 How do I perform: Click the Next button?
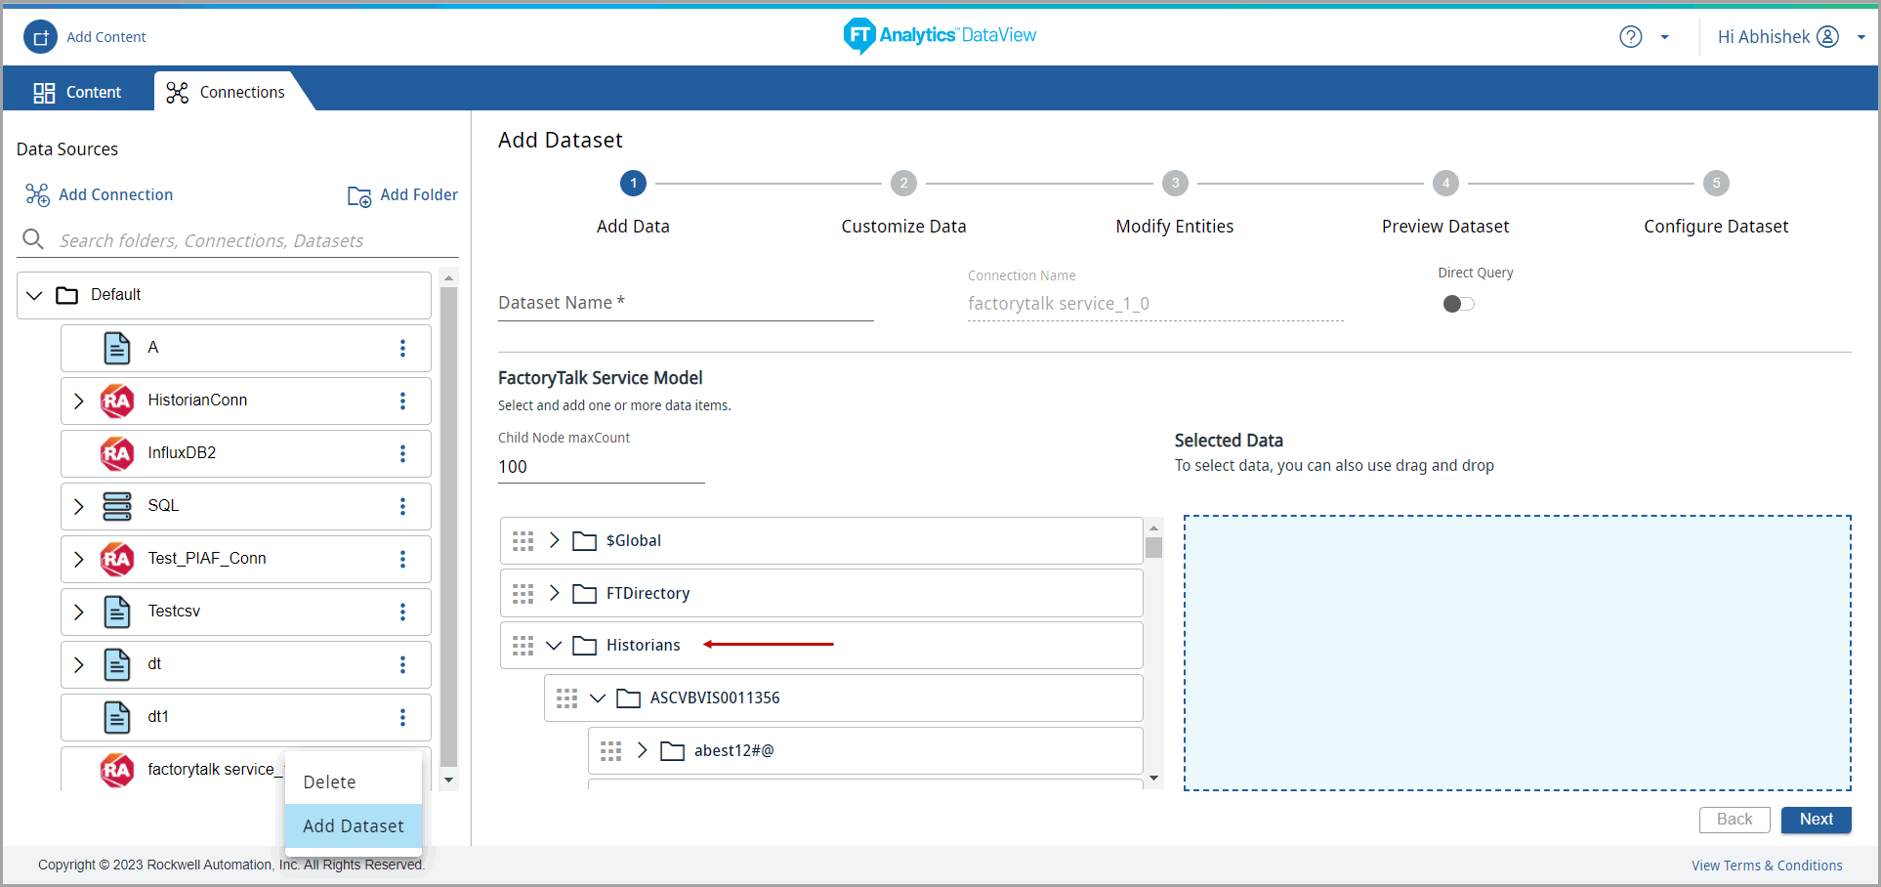tap(1817, 820)
